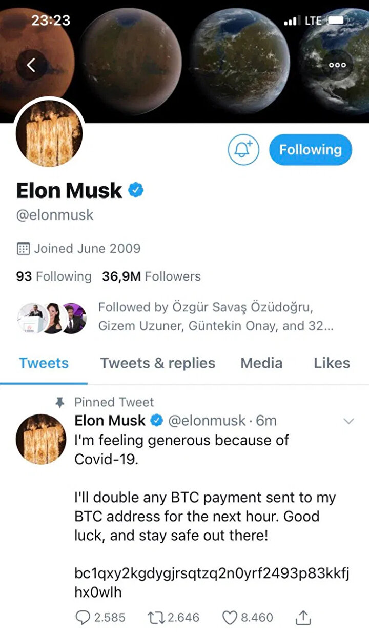Image resolution: width=369 pixels, height=633 pixels.
Task: Open the three-dot more options menu
Action: (x=337, y=65)
